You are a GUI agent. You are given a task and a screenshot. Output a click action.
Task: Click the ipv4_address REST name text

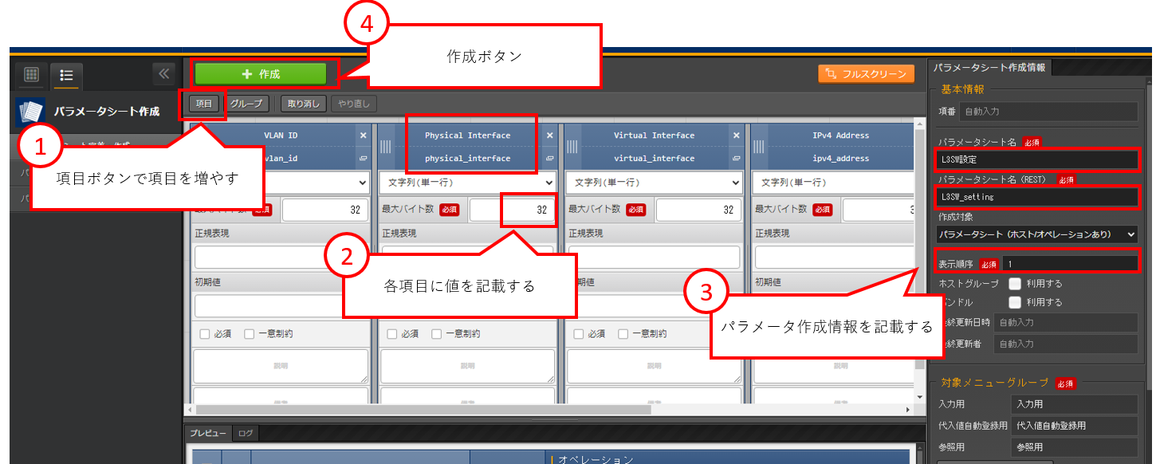coord(840,159)
